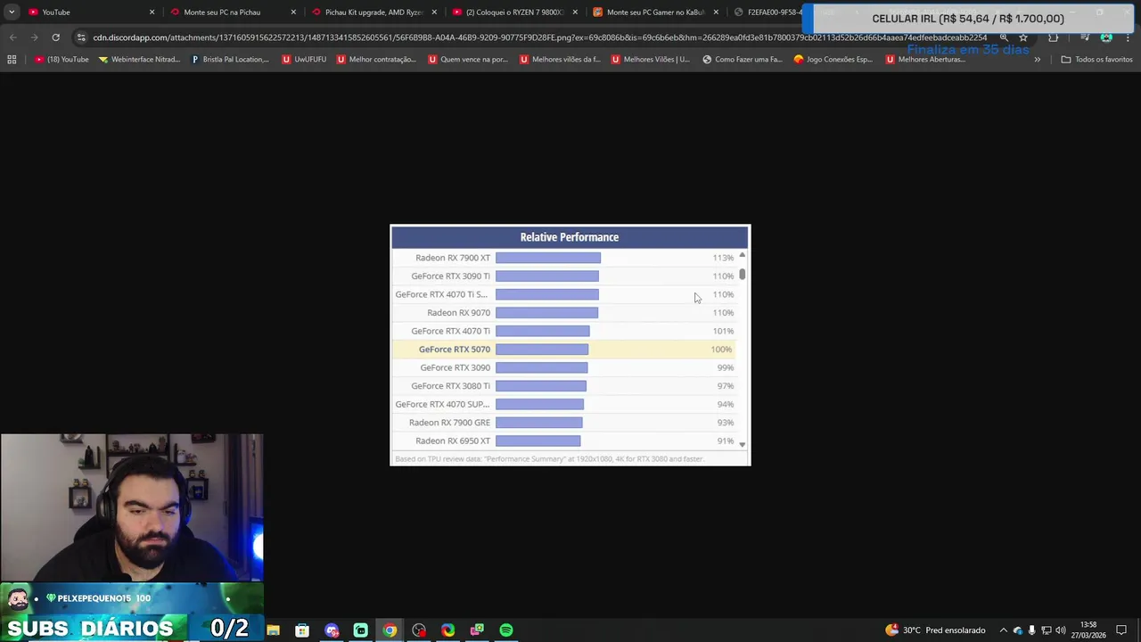The height and width of the screenshot is (642, 1141).
Task: Open the Todos os favoritos folder
Action: click(x=1096, y=60)
